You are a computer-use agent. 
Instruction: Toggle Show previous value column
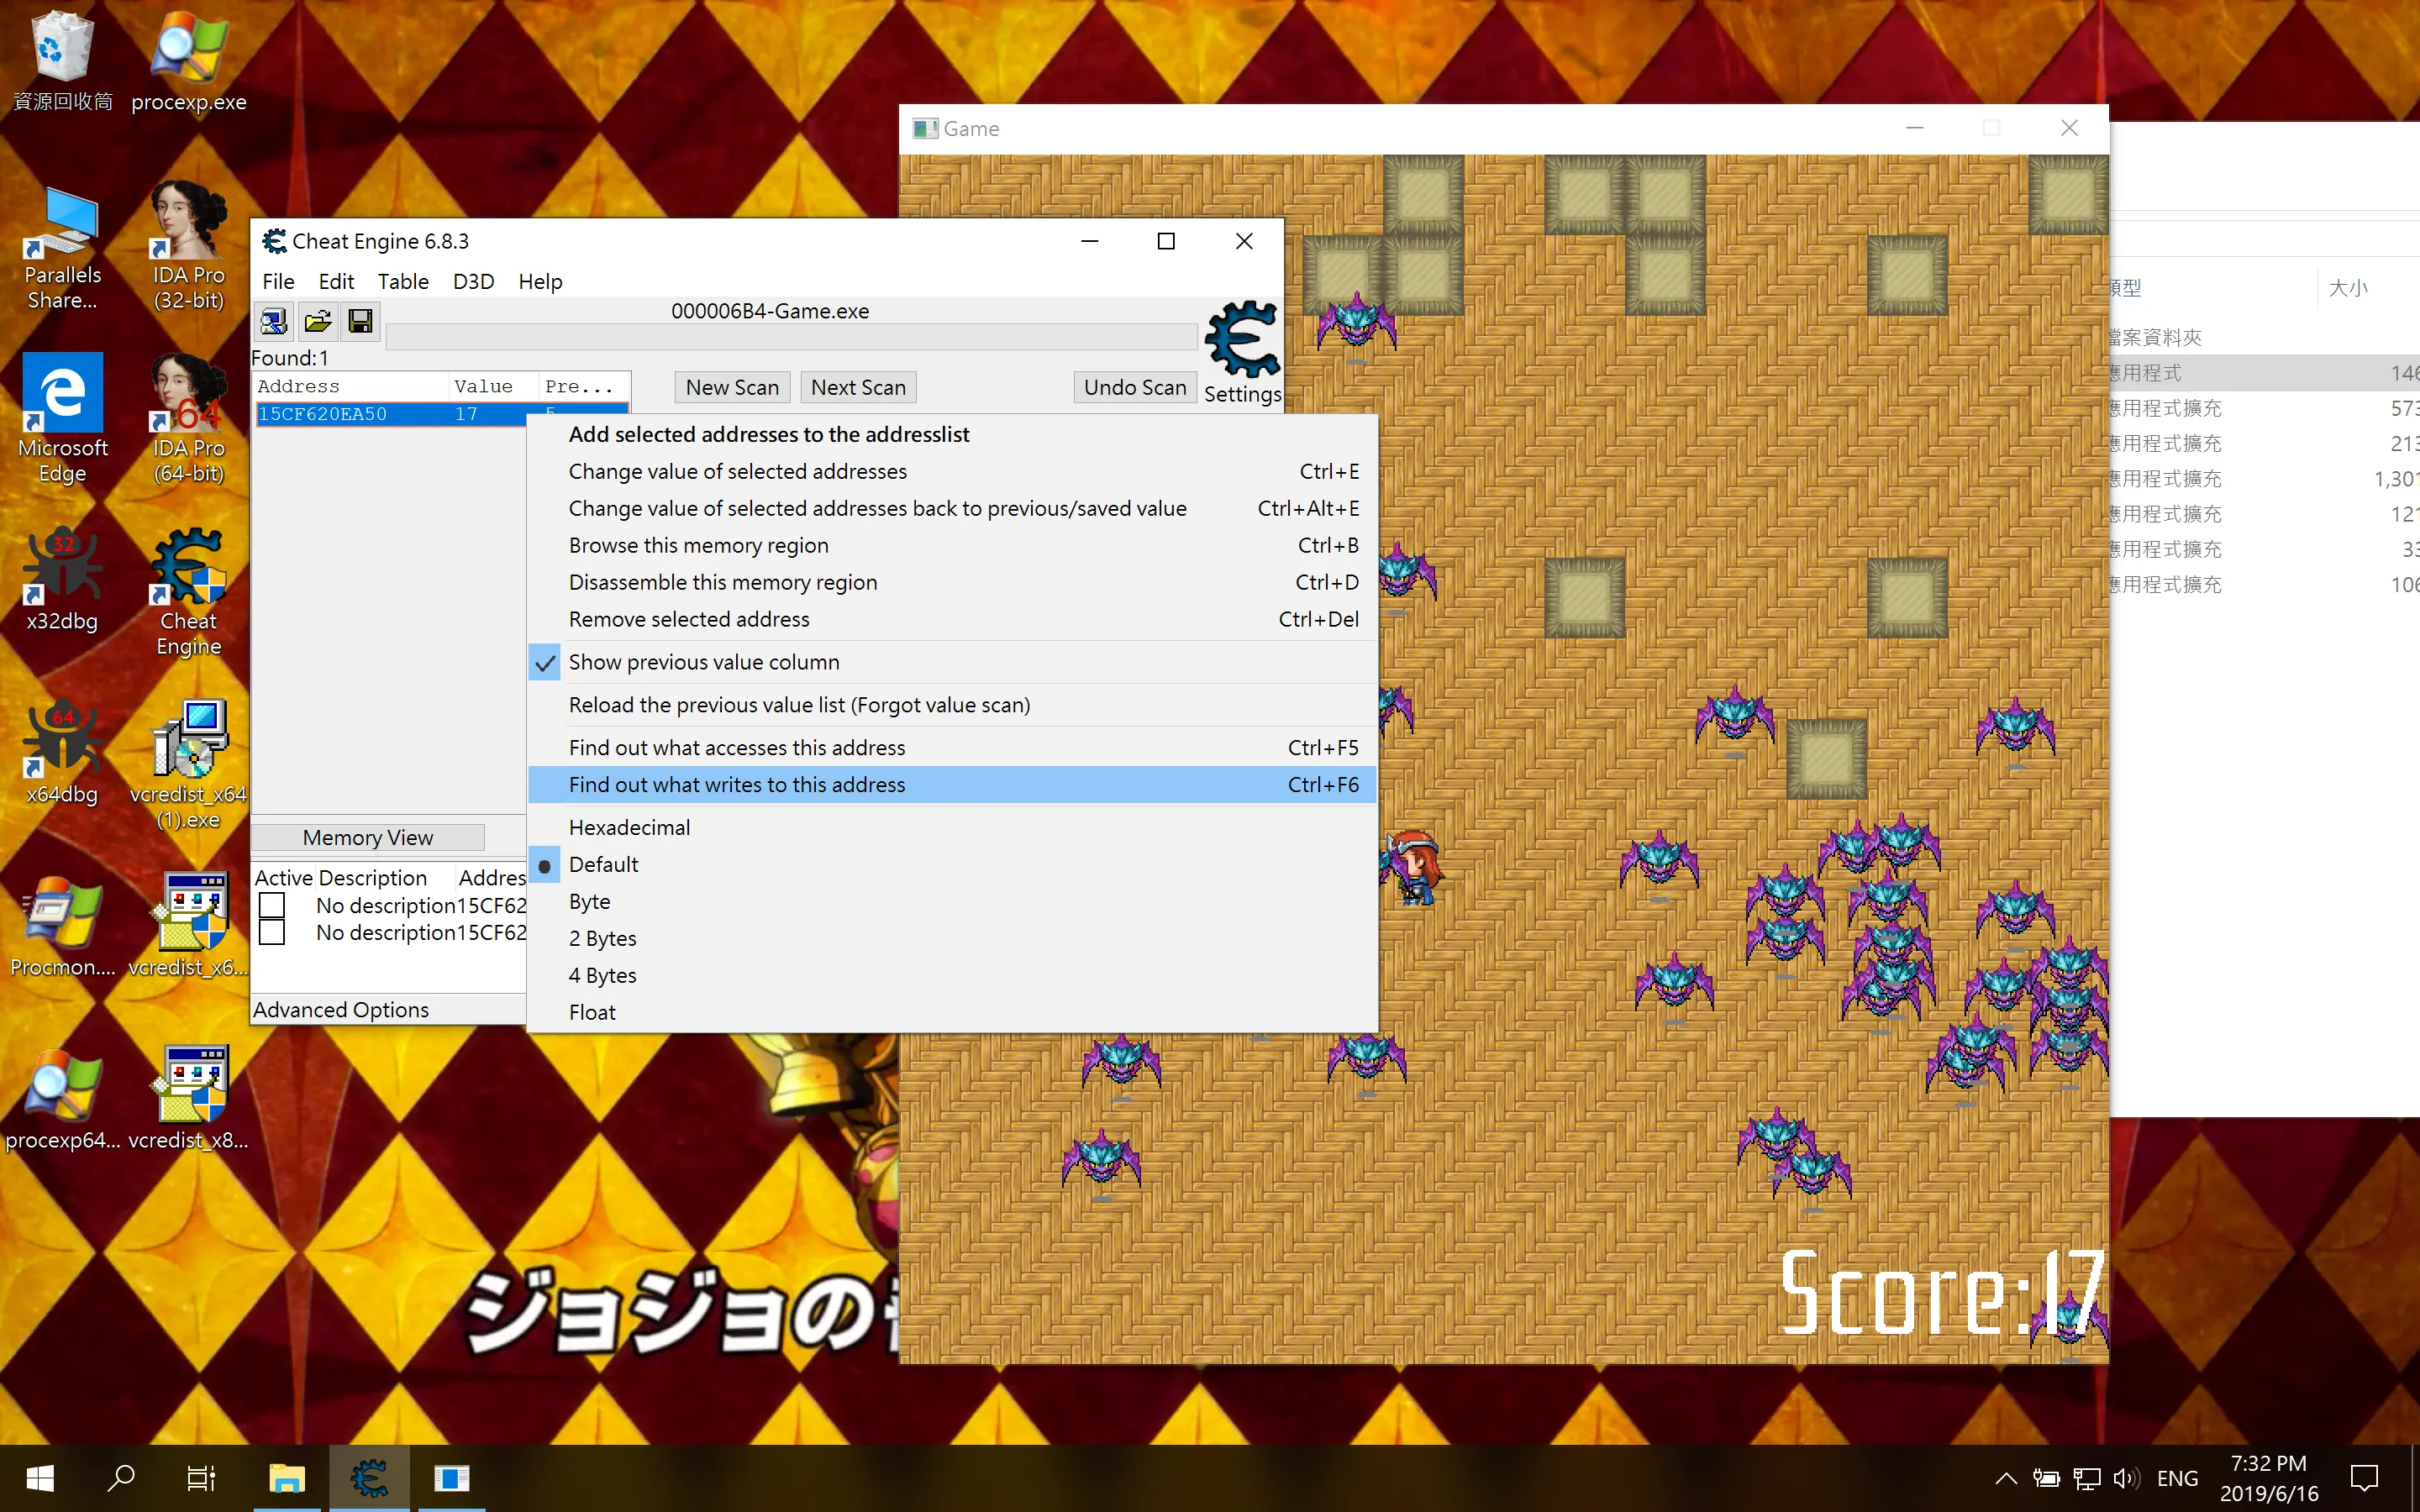click(x=952, y=662)
